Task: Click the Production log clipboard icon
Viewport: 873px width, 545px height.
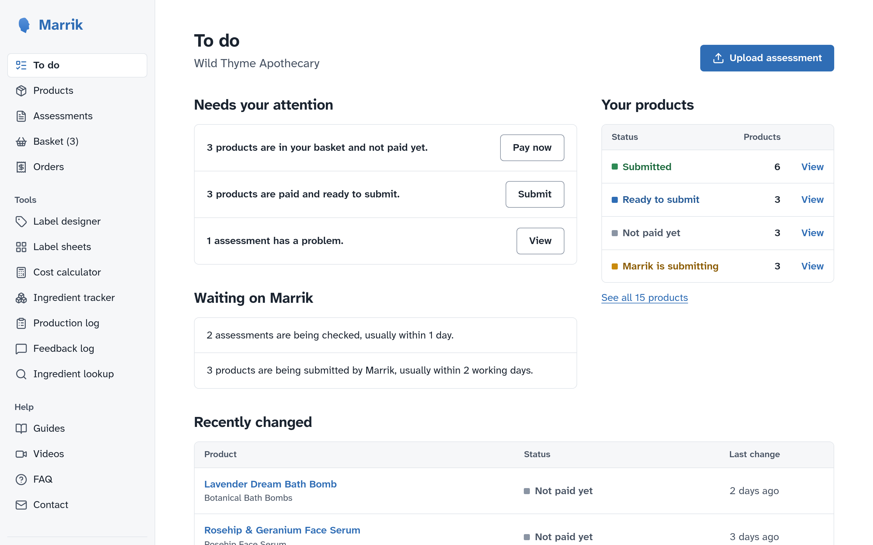Action: click(21, 323)
